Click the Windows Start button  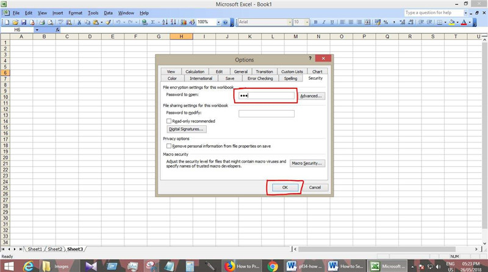[9, 266]
